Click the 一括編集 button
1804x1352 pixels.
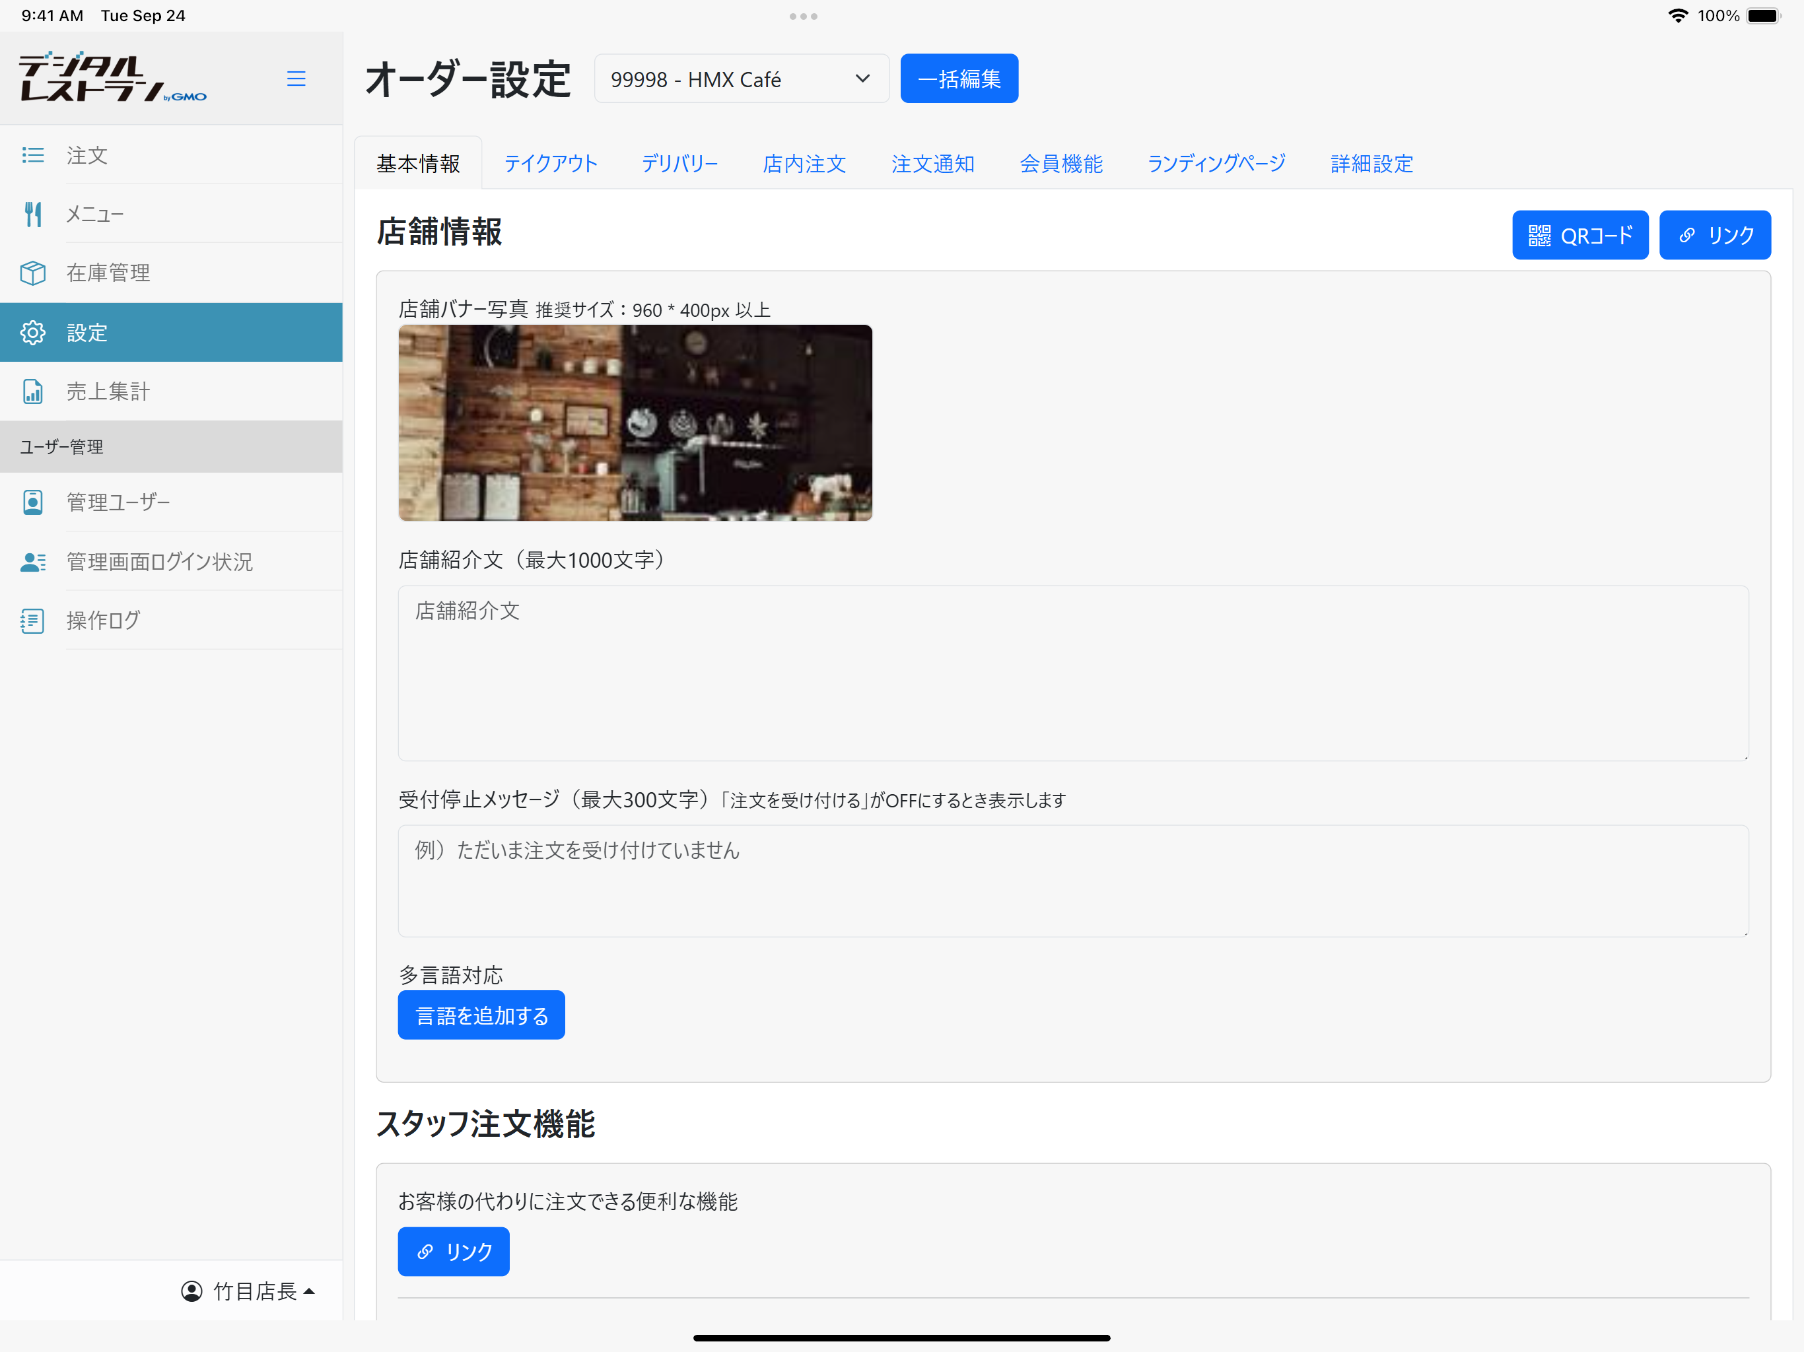click(959, 79)
